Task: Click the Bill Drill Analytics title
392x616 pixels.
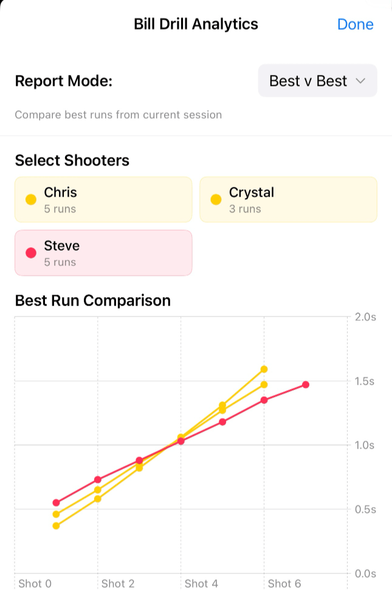Action: click(196, 24)
